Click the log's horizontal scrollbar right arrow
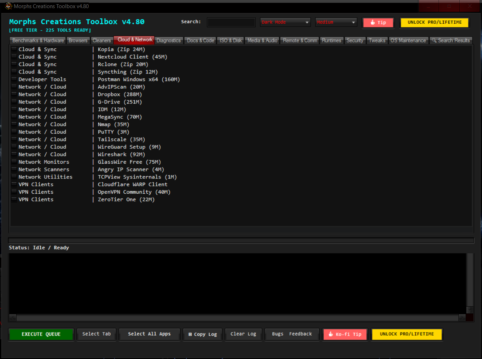The width and height of the screenshot is (482, 359). click(x=462, y=318)
